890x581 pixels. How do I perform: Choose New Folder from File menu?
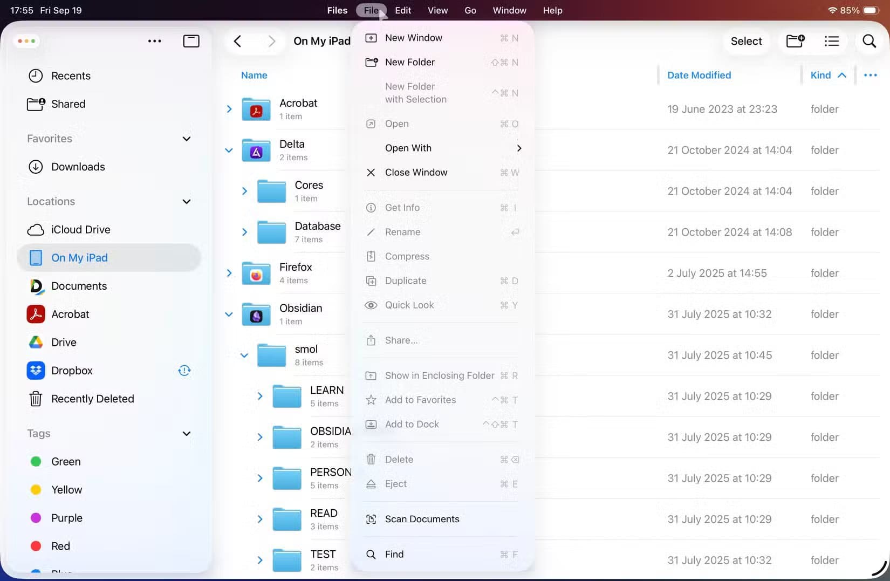coord(442,62)
